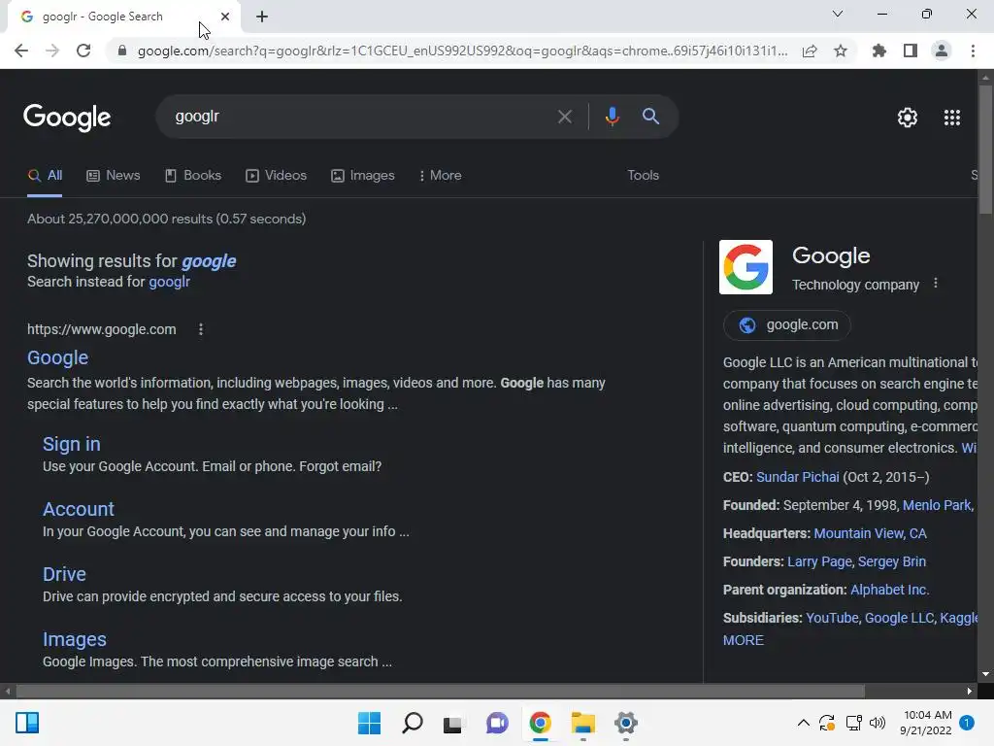Launch Teams Chat from the taskbar
Image resolution: width=994 pixels, height=746 pixels.
tap(498, 723)
